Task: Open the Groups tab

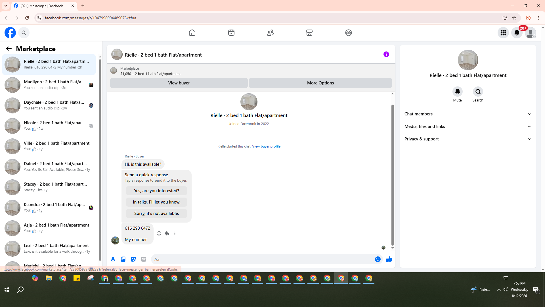Action: [349, 33]
